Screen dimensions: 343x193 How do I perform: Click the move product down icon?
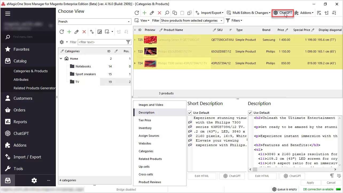pos(334,13)
